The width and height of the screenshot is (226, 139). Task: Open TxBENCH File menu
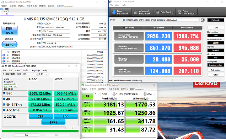[111, 5]
